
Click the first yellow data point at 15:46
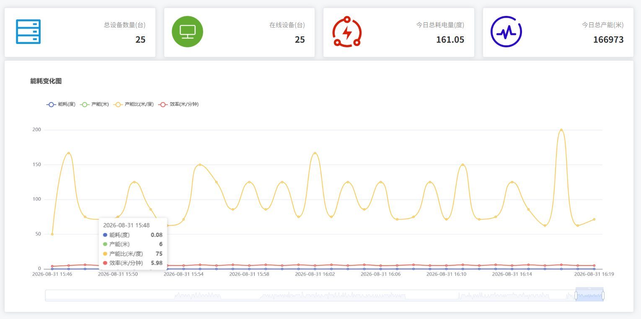(52, 234)
